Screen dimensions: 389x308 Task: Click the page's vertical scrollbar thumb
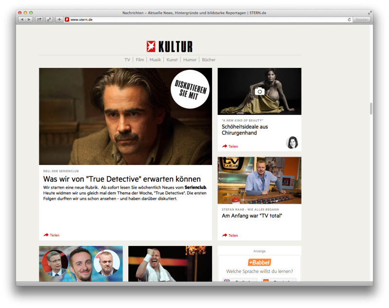(x=371, y=109)
